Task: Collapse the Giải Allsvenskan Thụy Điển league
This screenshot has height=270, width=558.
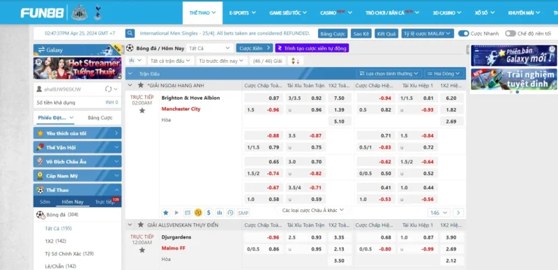Action: point(130,225)
